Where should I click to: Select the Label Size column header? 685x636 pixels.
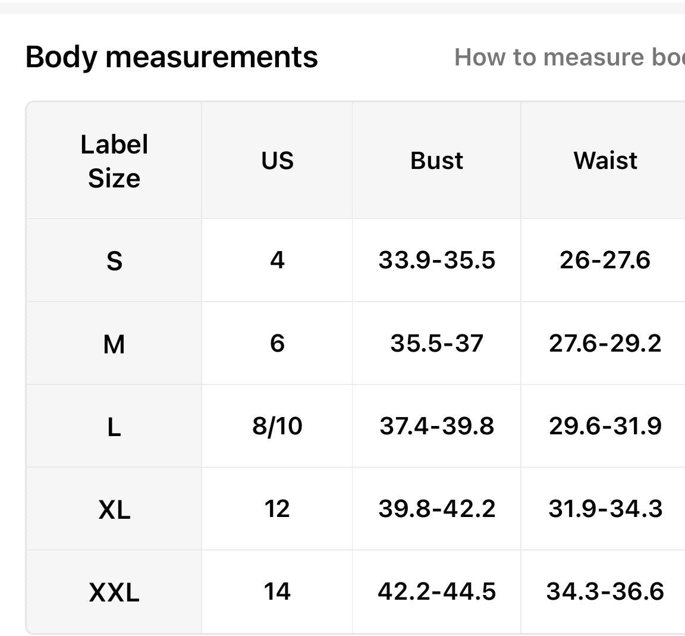pyautogui.click(x=114, y=161)
